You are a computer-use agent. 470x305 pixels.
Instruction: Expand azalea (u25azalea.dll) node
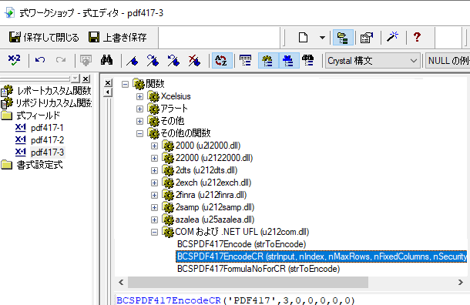[x=154, y=220]
